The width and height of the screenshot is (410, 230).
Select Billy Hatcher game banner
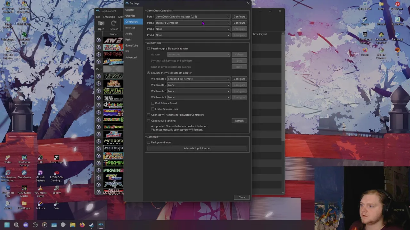(113, 47)
